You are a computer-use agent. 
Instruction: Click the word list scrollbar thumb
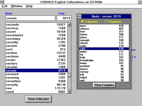click(x=69, y=75)
